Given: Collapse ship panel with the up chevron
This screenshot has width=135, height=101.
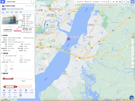Looking at the screenshot, I should [x=32, y=6].
